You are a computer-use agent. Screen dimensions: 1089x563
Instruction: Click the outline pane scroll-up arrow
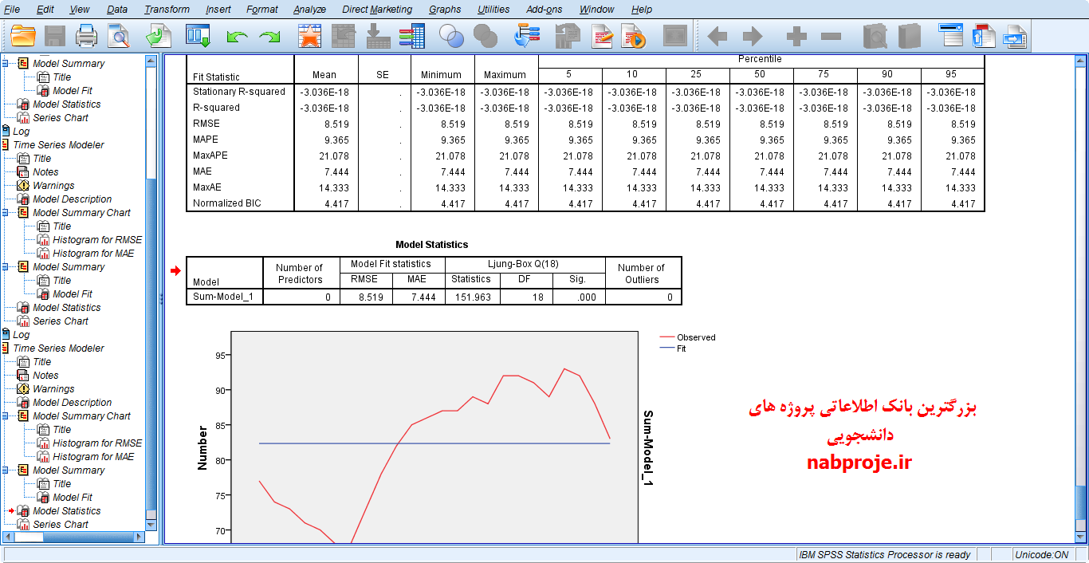pyautogui.click(x=151, y=61)
